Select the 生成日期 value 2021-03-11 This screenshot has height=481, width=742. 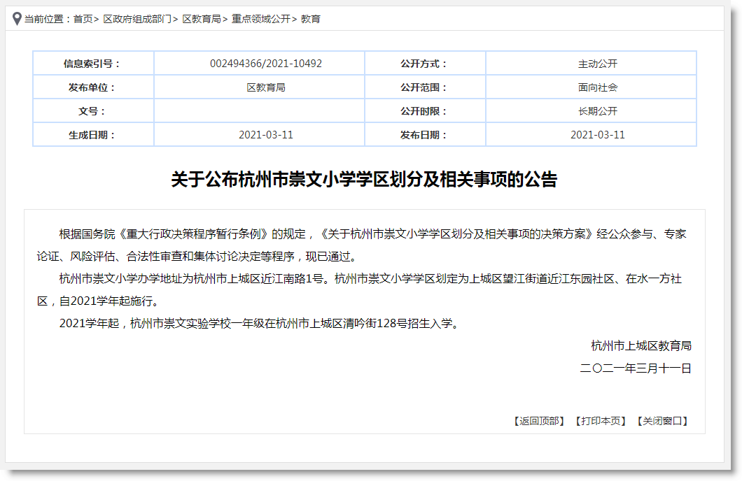click(266, 135)
